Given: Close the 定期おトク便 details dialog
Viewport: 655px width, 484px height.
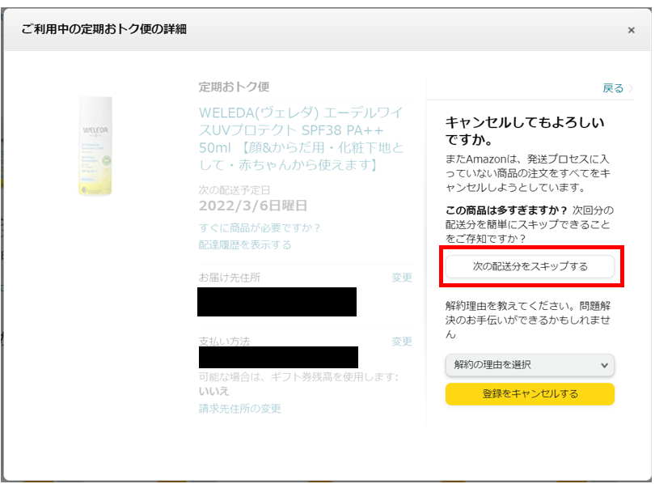Looking at the screenshot, I should tap(632, 30).
